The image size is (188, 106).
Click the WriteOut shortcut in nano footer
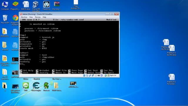click(43, 70)
